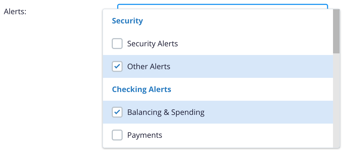
Task: Enable the Payments checkbox
Action: [117, 135]
